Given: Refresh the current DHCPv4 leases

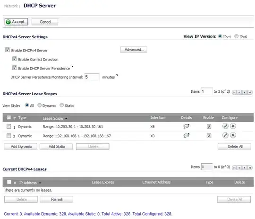Looking at the screenshot, I should pos(57,200).
